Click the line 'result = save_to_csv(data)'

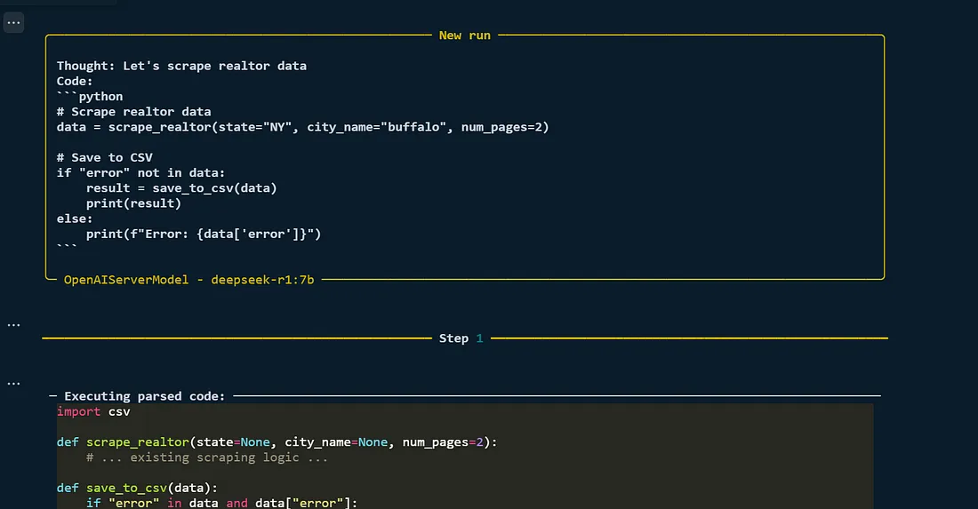point(181,188)
